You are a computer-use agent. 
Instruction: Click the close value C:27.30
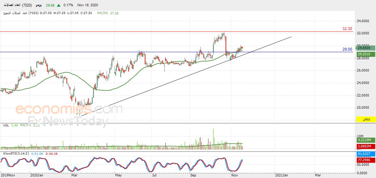pyautogui.click(x=86, y=13)
